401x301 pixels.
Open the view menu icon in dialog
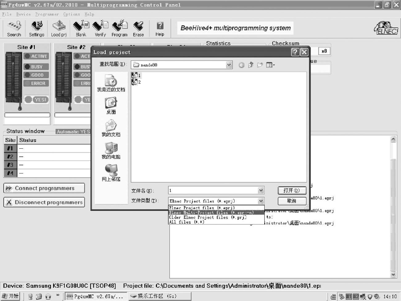coord(271,65)
